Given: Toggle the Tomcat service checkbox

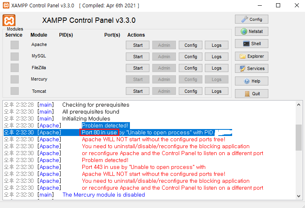Looking at the screenshot, I should 15,91.
